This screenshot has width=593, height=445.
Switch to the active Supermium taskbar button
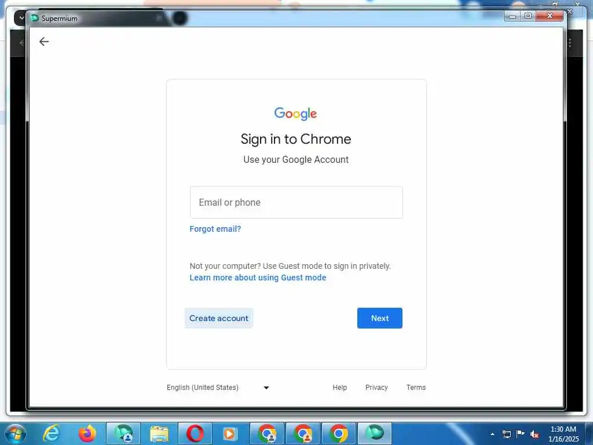pyautogui.click(x=375, y=433)
